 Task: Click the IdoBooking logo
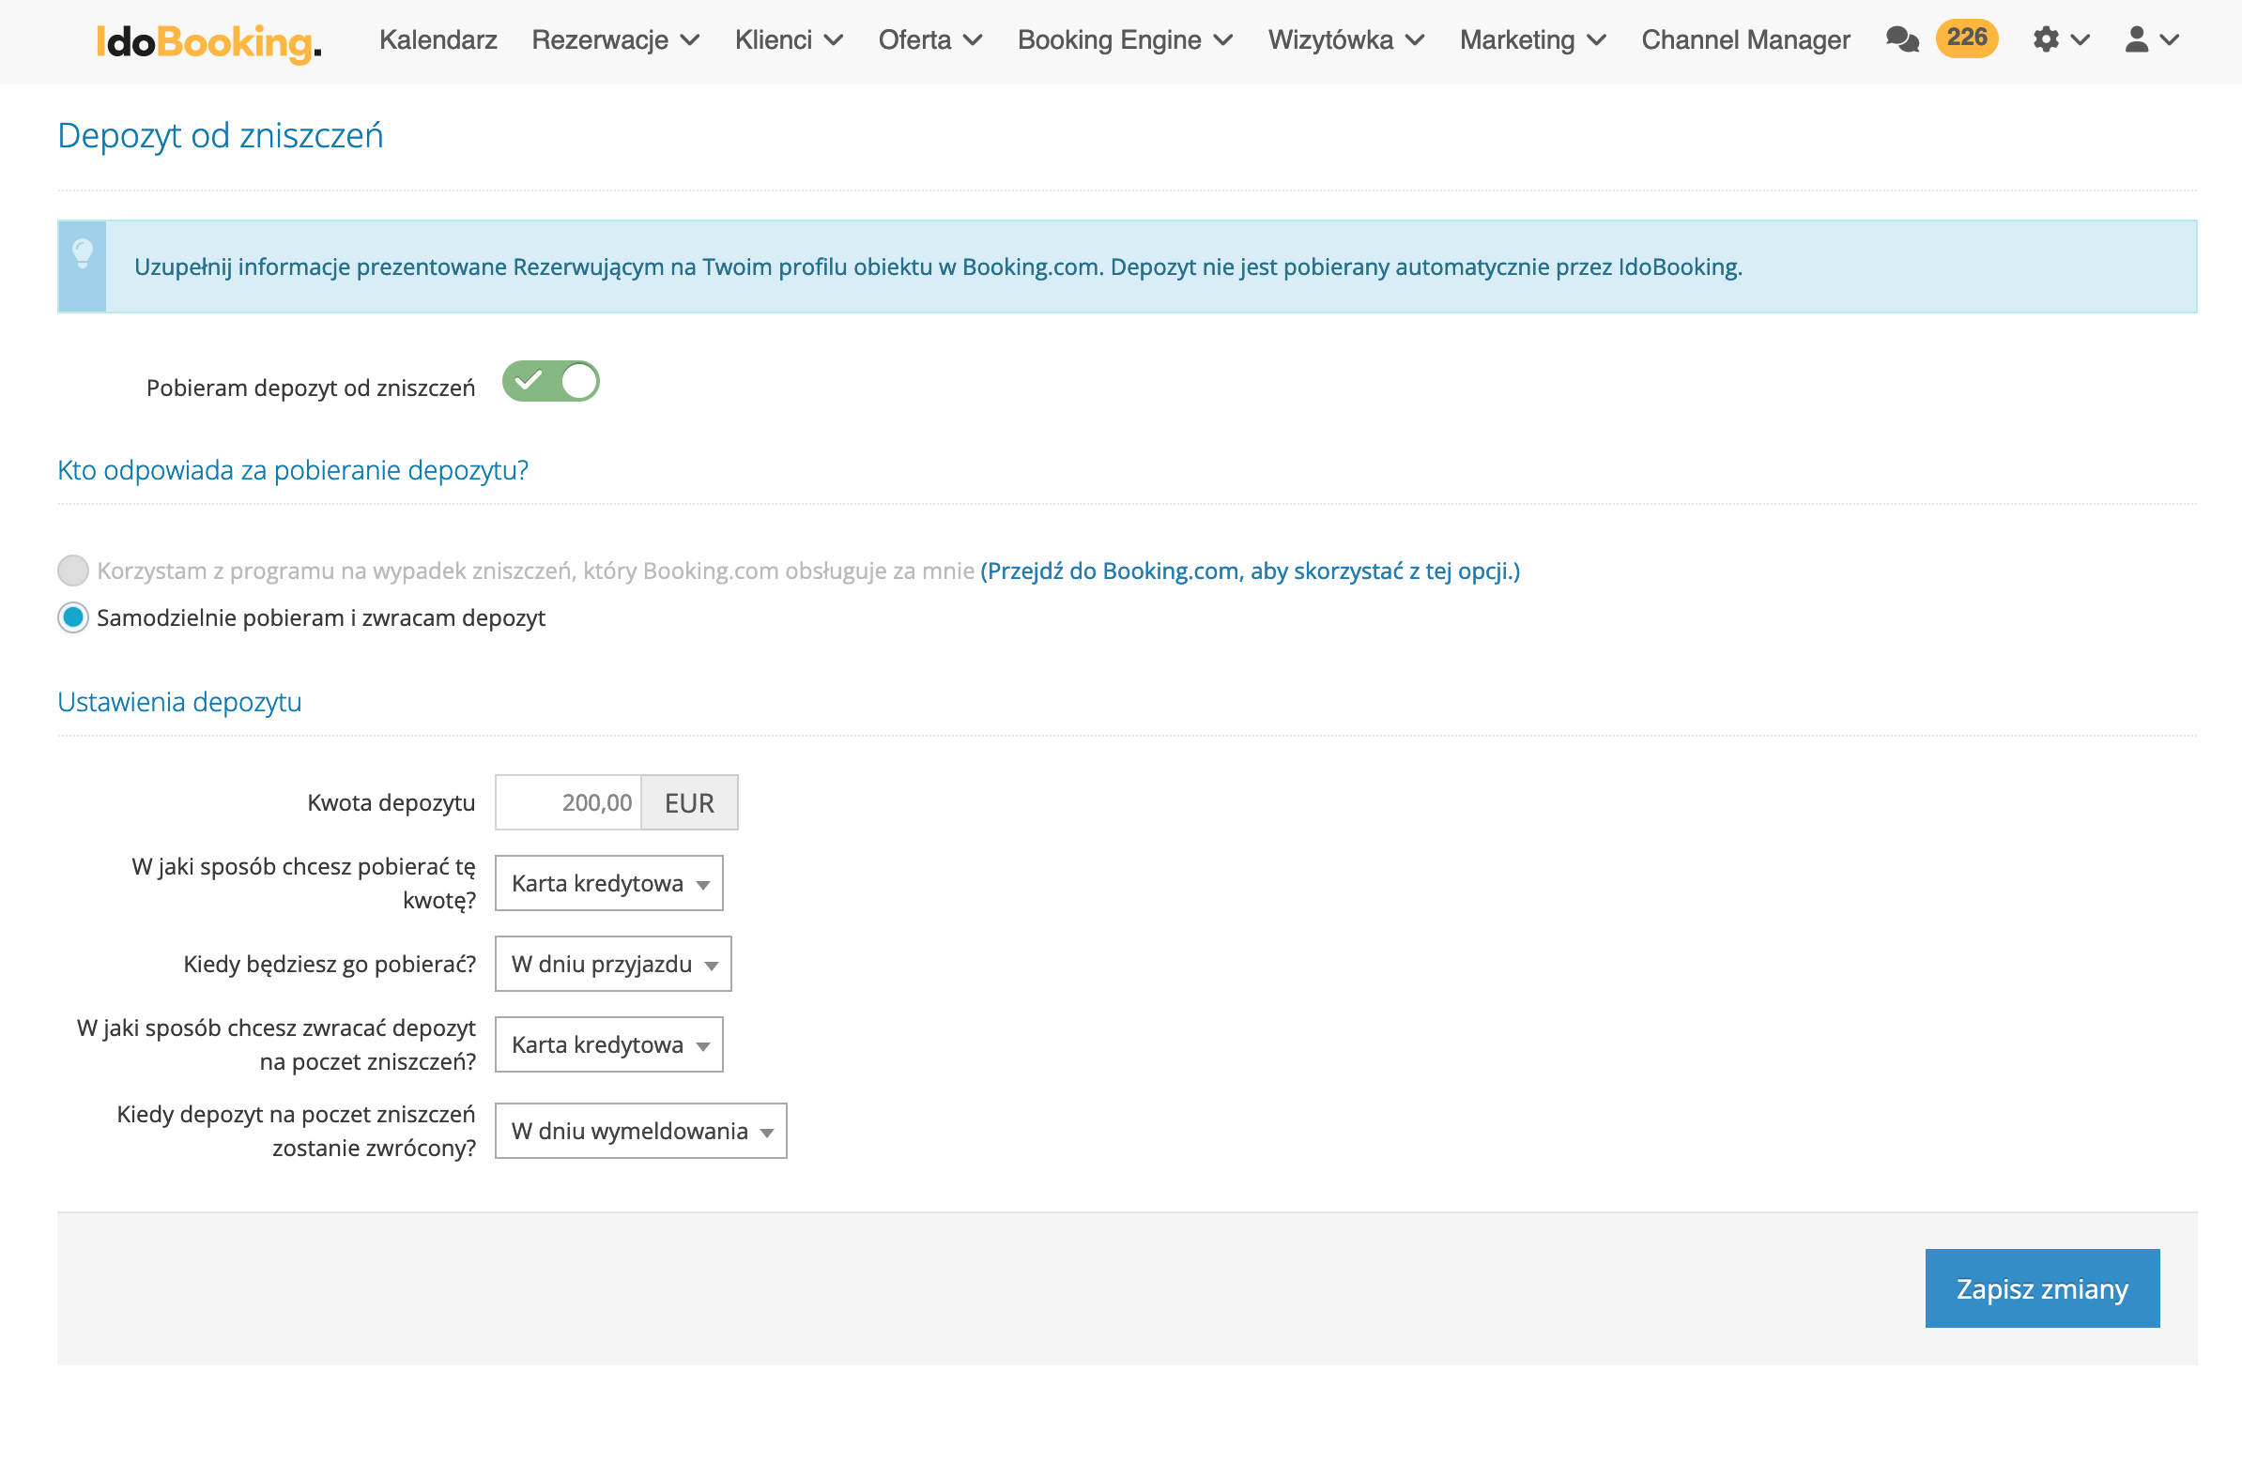click(x=208, y=41)
